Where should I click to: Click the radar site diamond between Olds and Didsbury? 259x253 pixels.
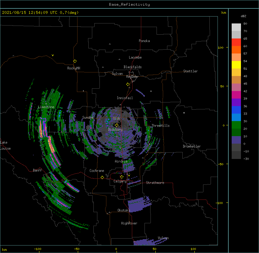pos(117,125)
